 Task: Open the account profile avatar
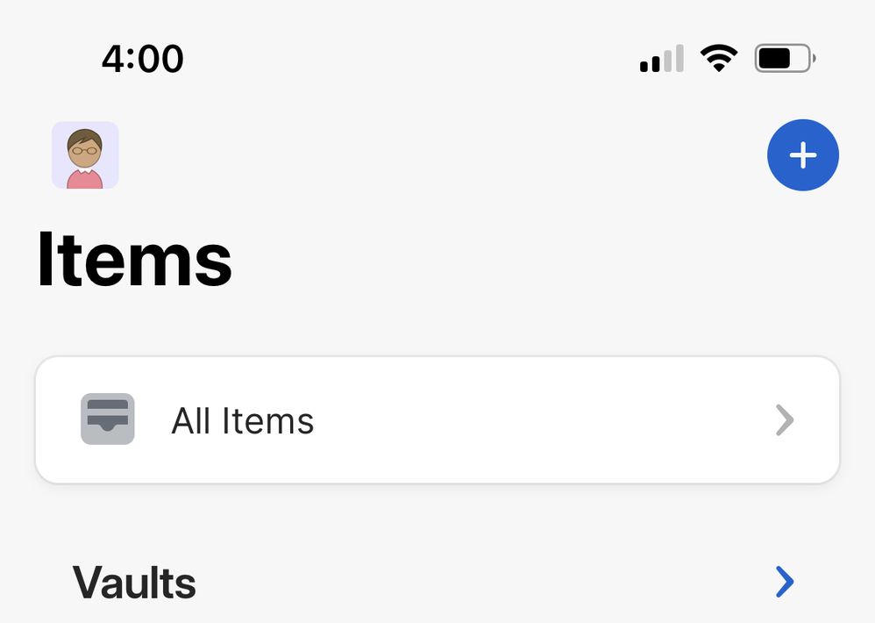tap(85, 155)
